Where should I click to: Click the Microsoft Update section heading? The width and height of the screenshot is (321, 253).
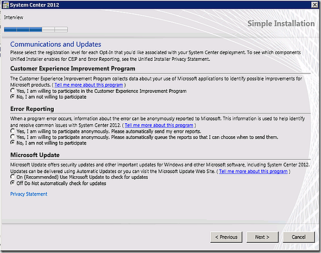[x=35, y=155]
